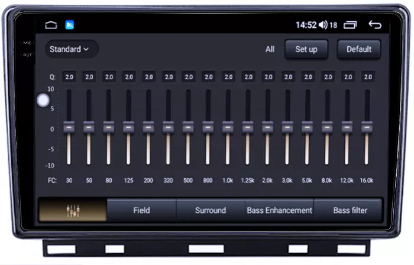Image resolution: width=414 pixels, height=265 pixels.
Task: Click the 2.0k band slider handle
Action: coord(267,127)
